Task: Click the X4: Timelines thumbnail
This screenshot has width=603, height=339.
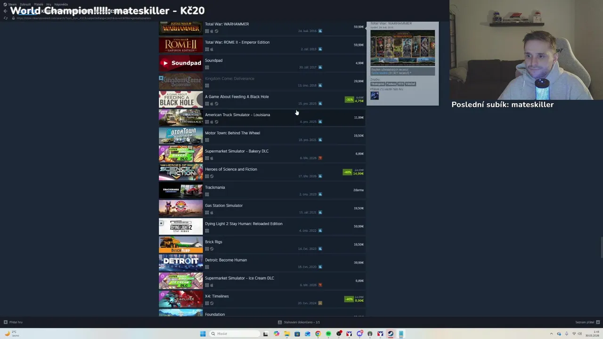Action: coord(181,299)
